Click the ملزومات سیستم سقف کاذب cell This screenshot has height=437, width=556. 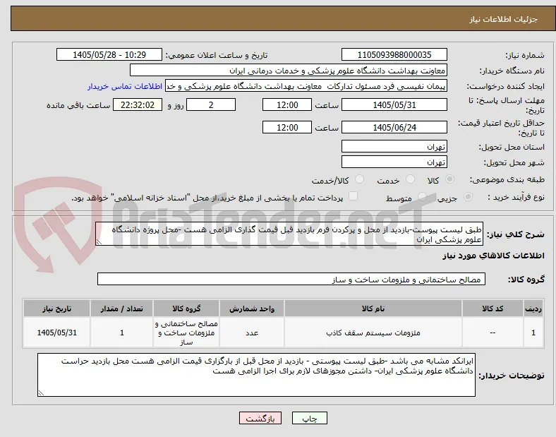(x=373, y=333)
